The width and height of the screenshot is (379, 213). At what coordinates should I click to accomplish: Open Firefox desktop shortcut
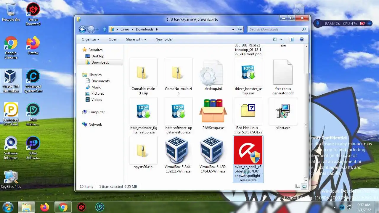33,45
